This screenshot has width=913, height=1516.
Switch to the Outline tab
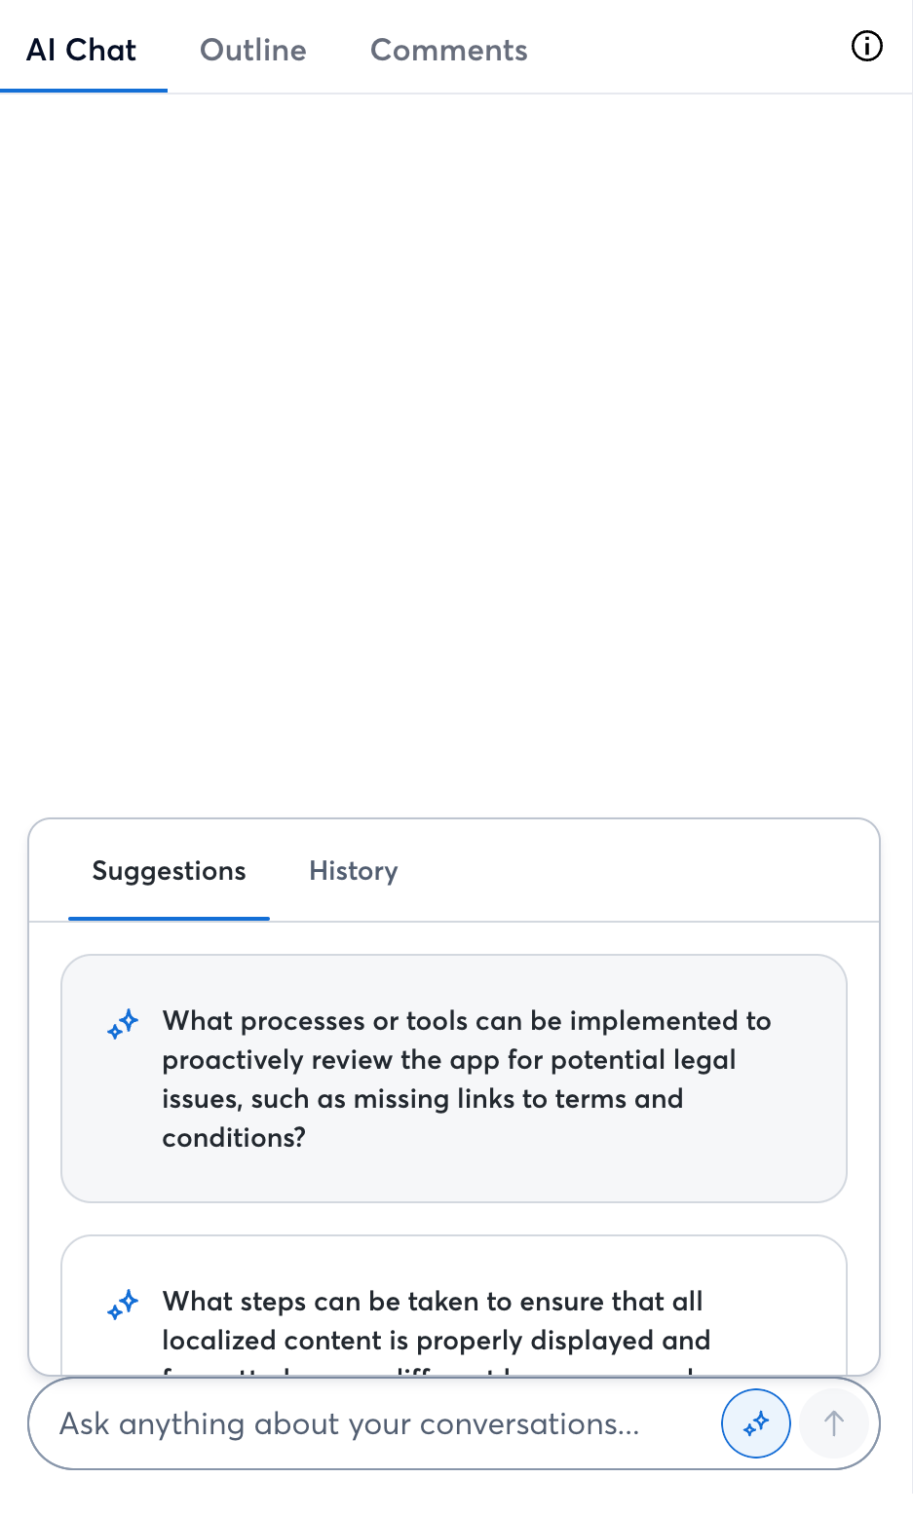(252, 50)
